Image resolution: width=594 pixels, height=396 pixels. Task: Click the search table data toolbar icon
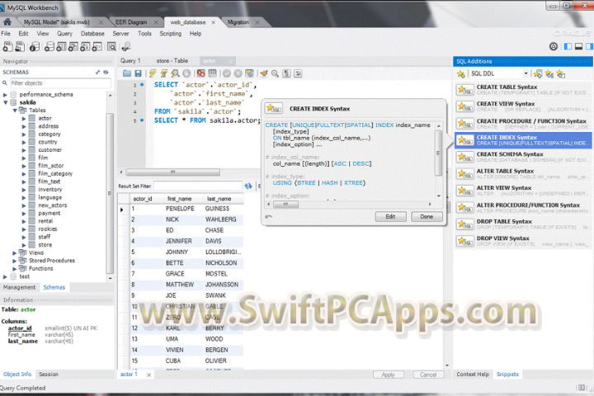(x=111, y=46)
